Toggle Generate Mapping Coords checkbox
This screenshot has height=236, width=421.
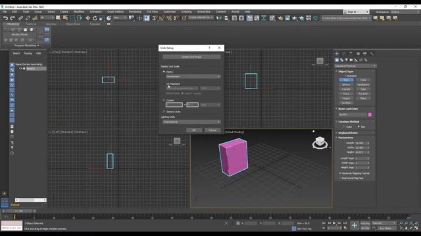(x=340, y=173)
